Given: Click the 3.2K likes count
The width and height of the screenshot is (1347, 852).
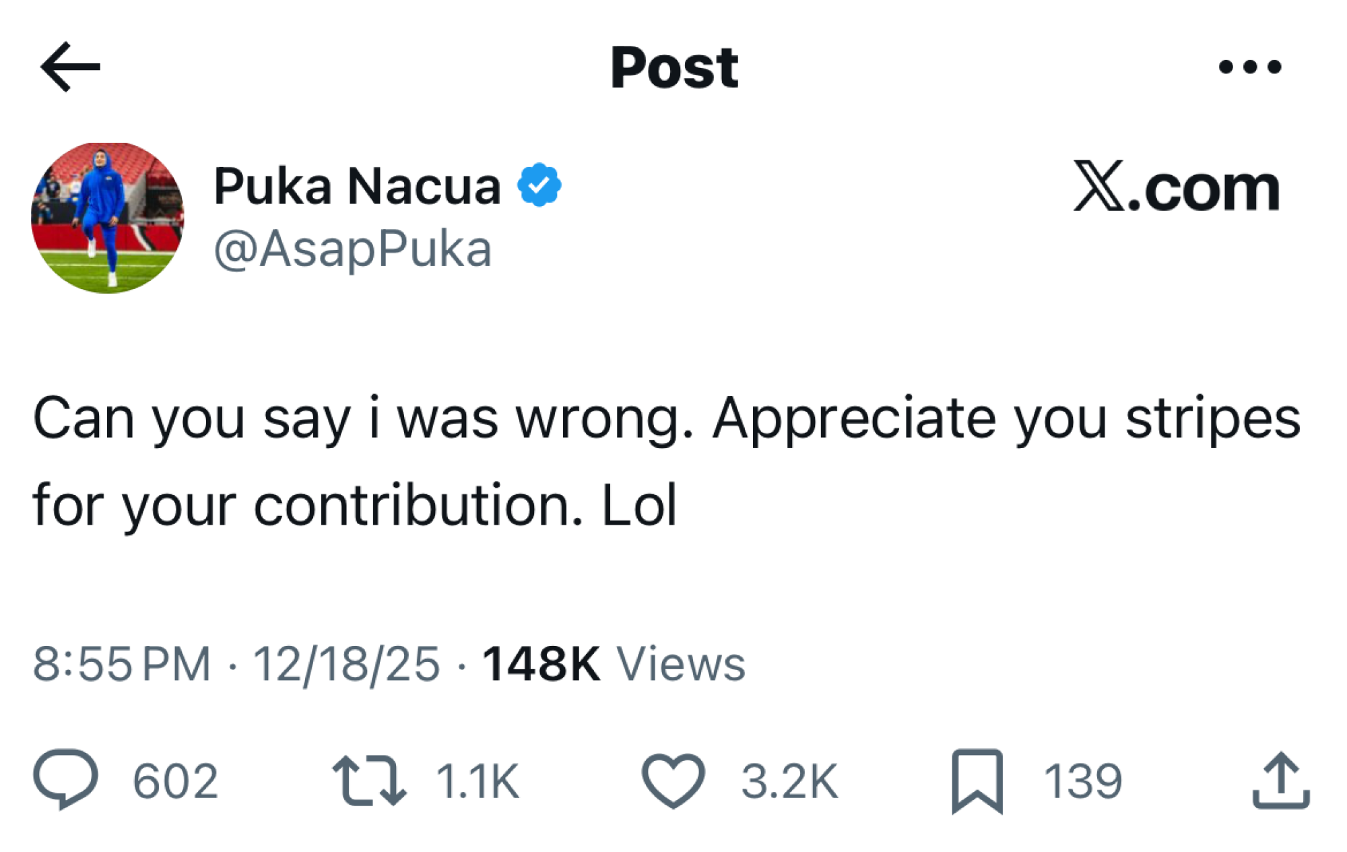Looking at the screenshot, I should click(789, 781).
